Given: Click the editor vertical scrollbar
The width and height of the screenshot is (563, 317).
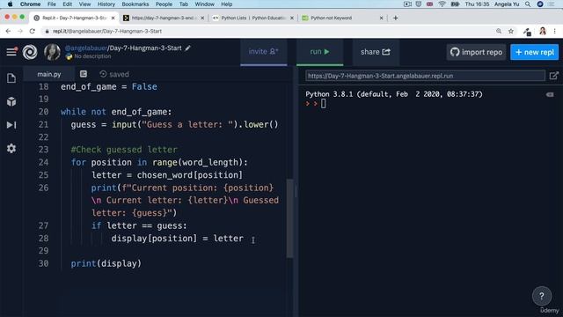Looking at the screenshot, I should pyautogui.click(x=289, y=218).
